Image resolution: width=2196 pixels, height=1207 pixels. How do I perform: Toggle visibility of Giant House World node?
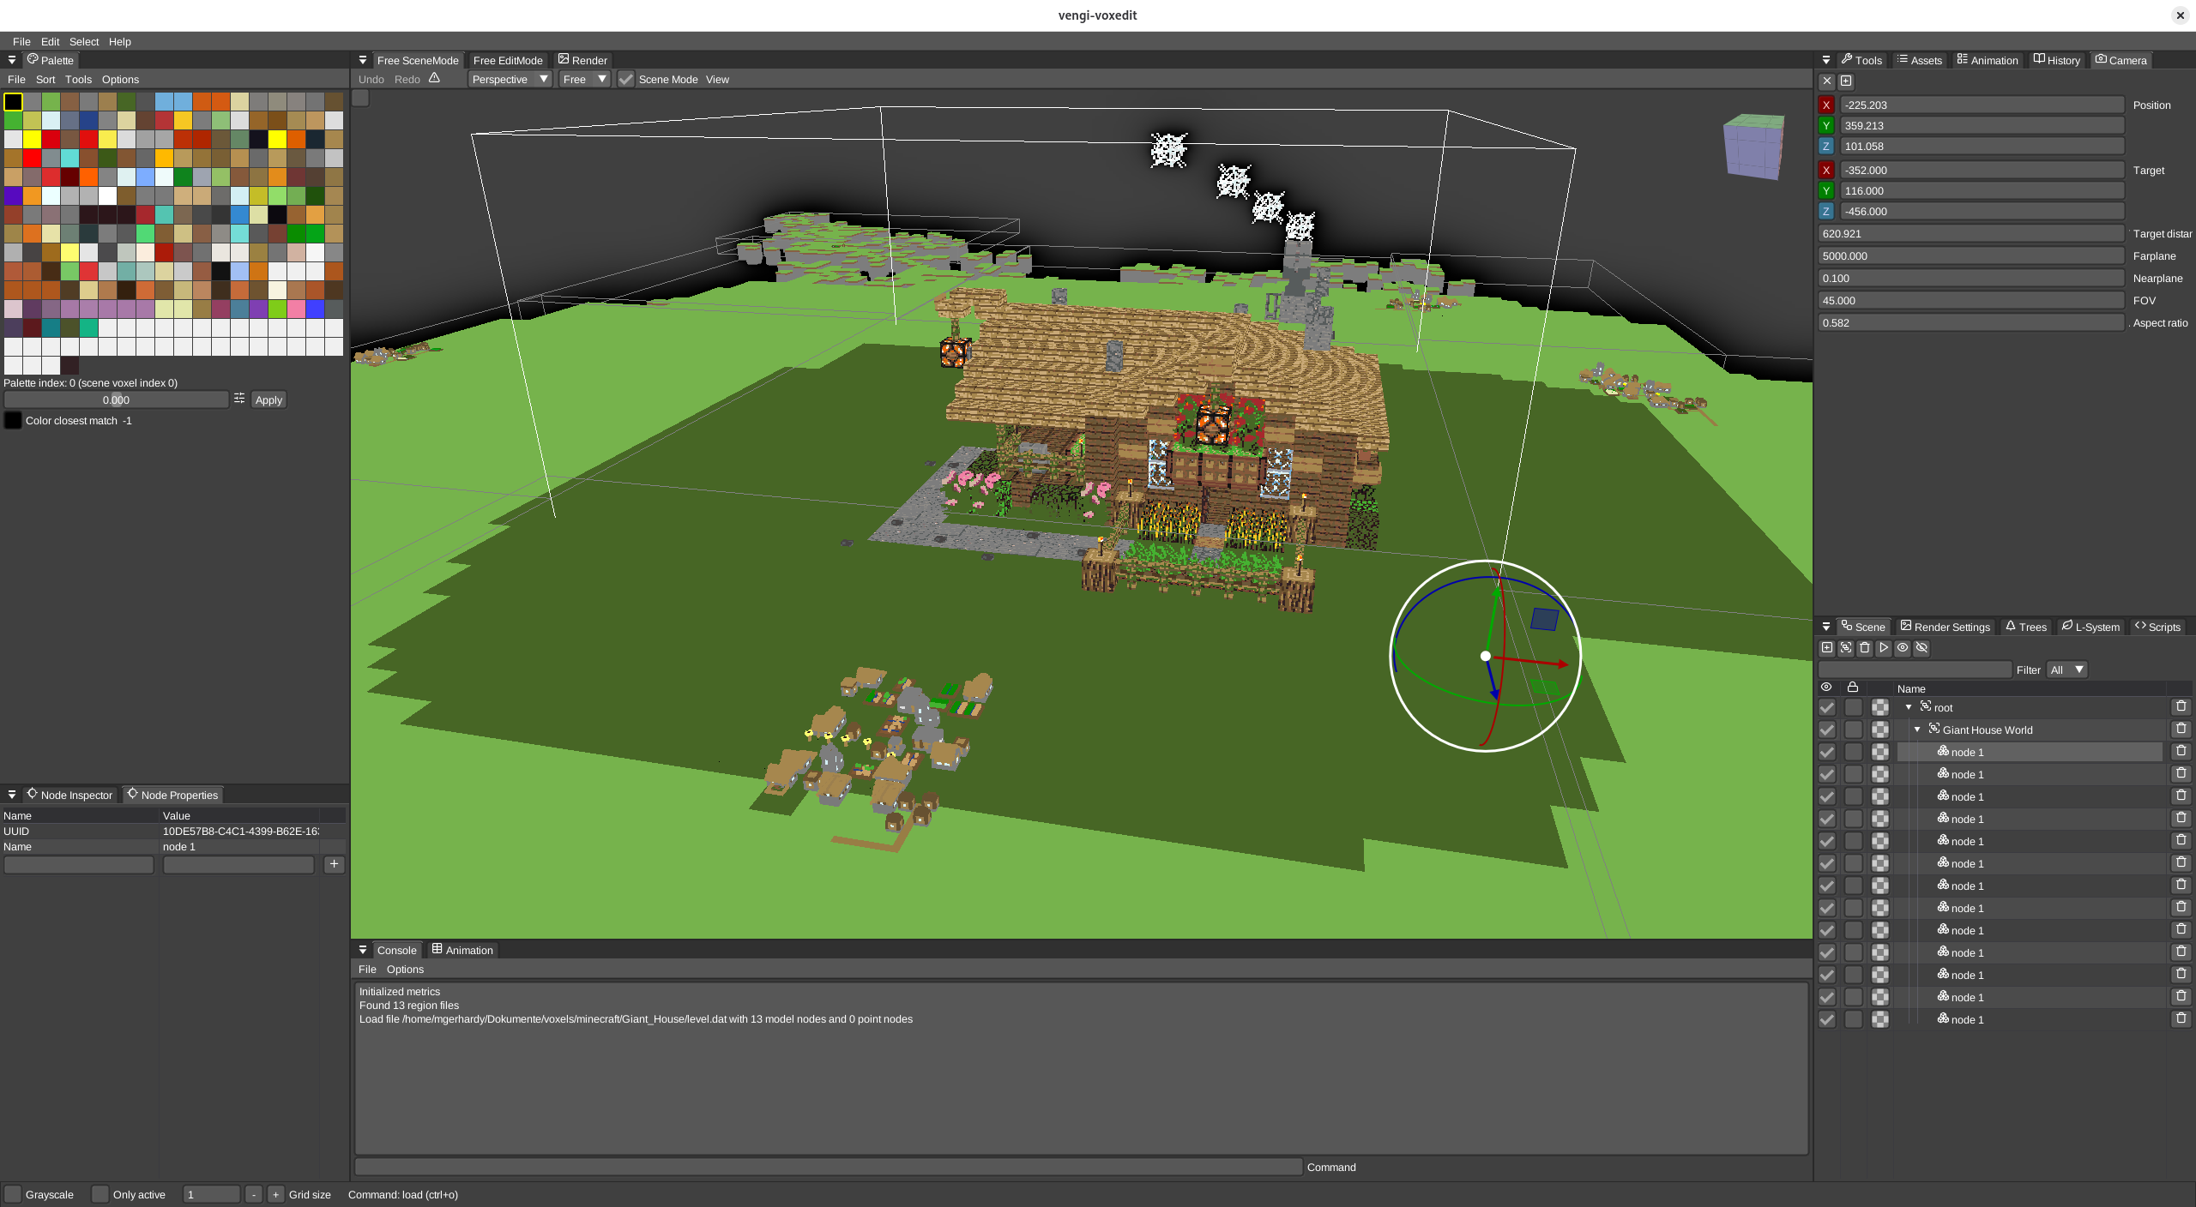tap(1827, 730)
